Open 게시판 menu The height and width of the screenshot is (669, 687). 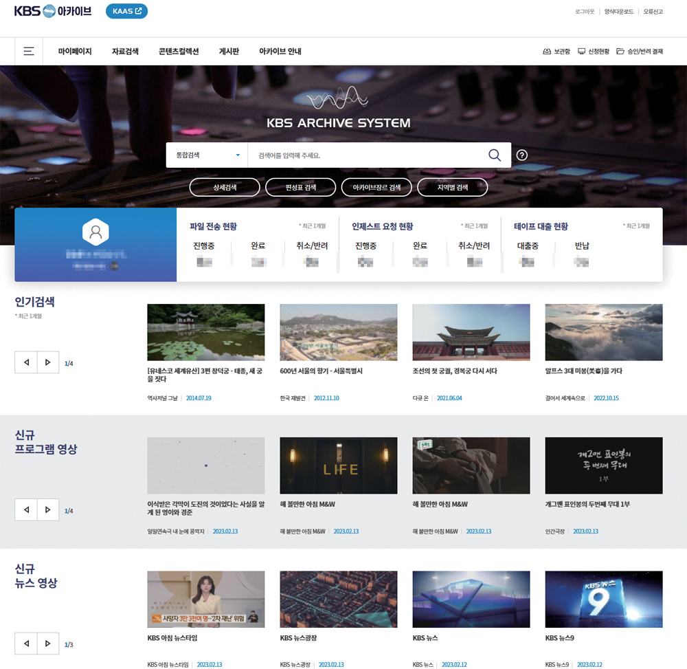229,52
